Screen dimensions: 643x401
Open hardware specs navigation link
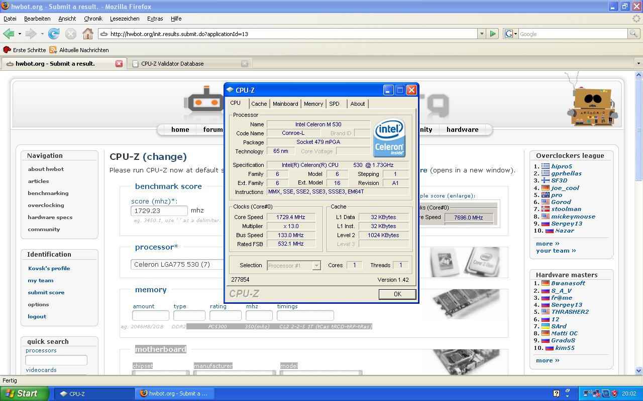(50, 217)
